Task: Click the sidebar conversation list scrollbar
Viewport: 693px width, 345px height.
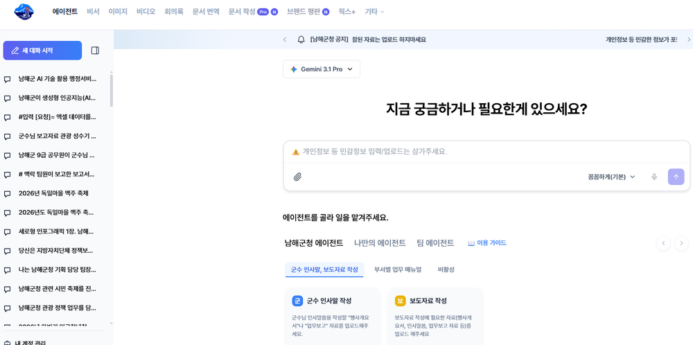Action: (112, 91)
